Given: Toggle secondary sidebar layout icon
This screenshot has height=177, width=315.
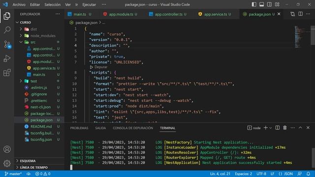Looking at the screenshot, I should click(x=269, y=4).
